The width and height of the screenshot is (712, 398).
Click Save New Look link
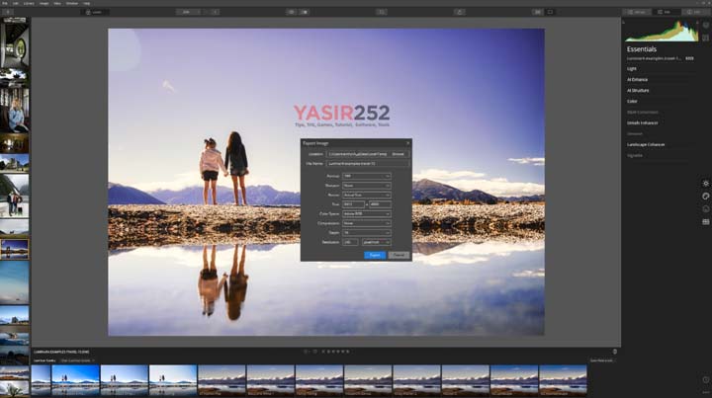[x=601, y=360]
